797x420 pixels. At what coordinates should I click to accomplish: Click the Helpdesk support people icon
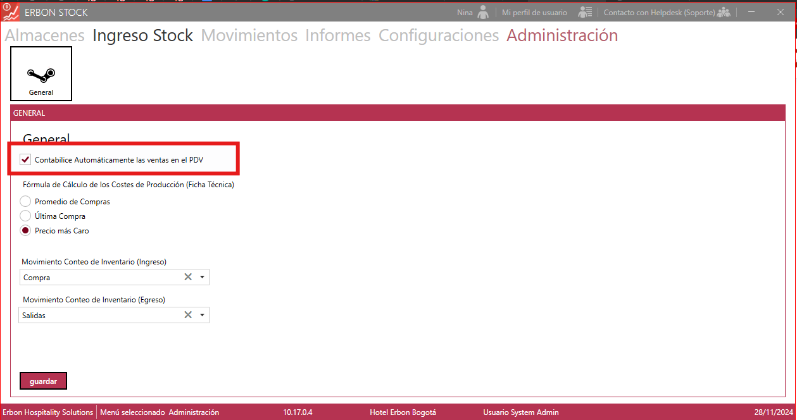click(724, 12)
